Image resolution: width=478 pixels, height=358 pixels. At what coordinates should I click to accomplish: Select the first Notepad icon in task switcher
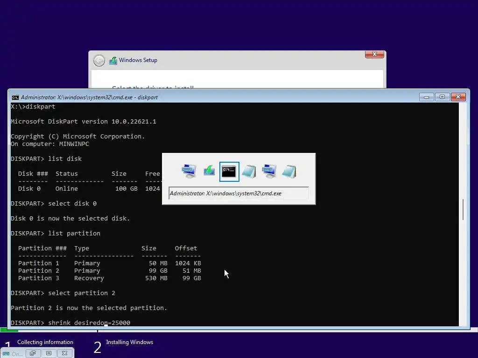pyautogui.click(x=249, y=172)
